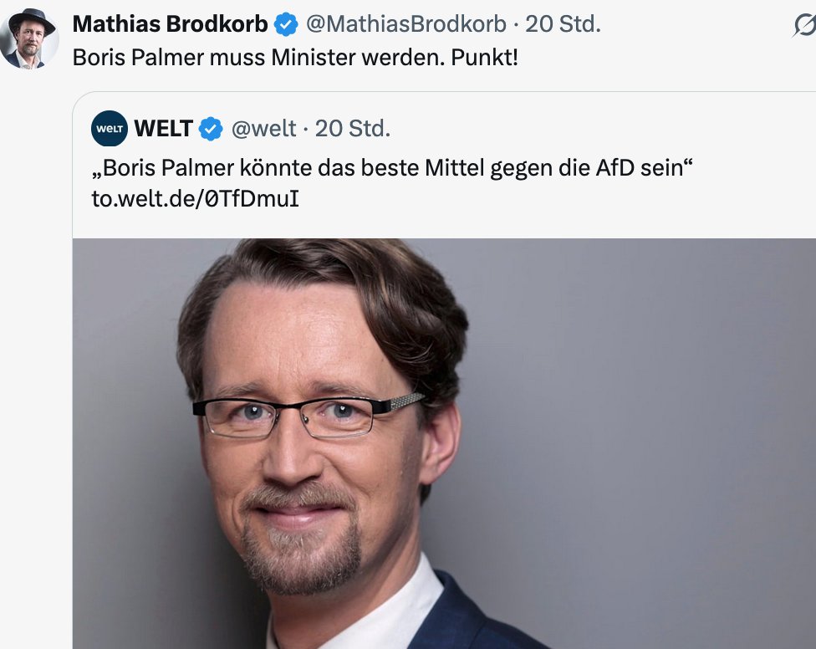Image resolution: width=816 pixels, height=649 pixels.
Task: Open the WELT logo avatar
Action: click(x=110, y=128)
